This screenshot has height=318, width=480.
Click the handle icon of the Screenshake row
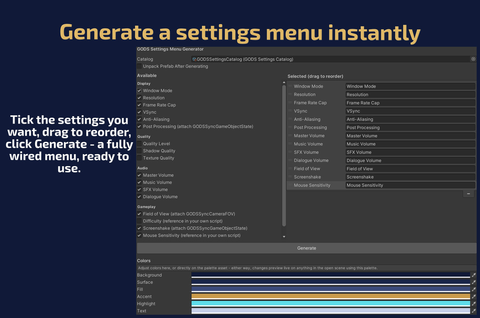[x=290, y=177]
